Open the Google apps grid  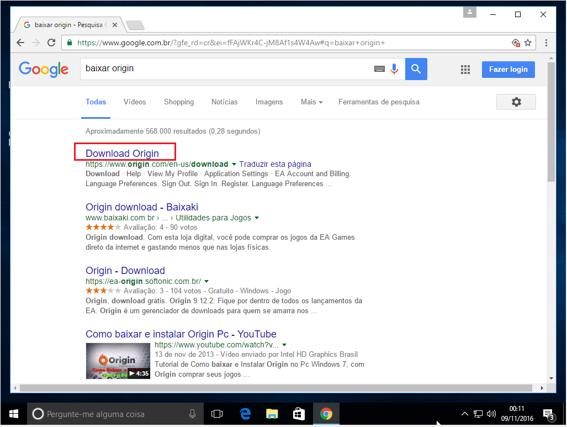(x=465, y=70)
